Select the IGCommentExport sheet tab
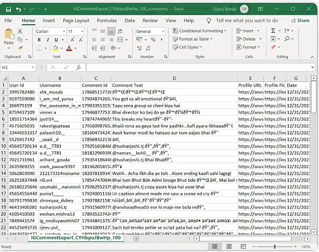319x252 pixels. 76,238
